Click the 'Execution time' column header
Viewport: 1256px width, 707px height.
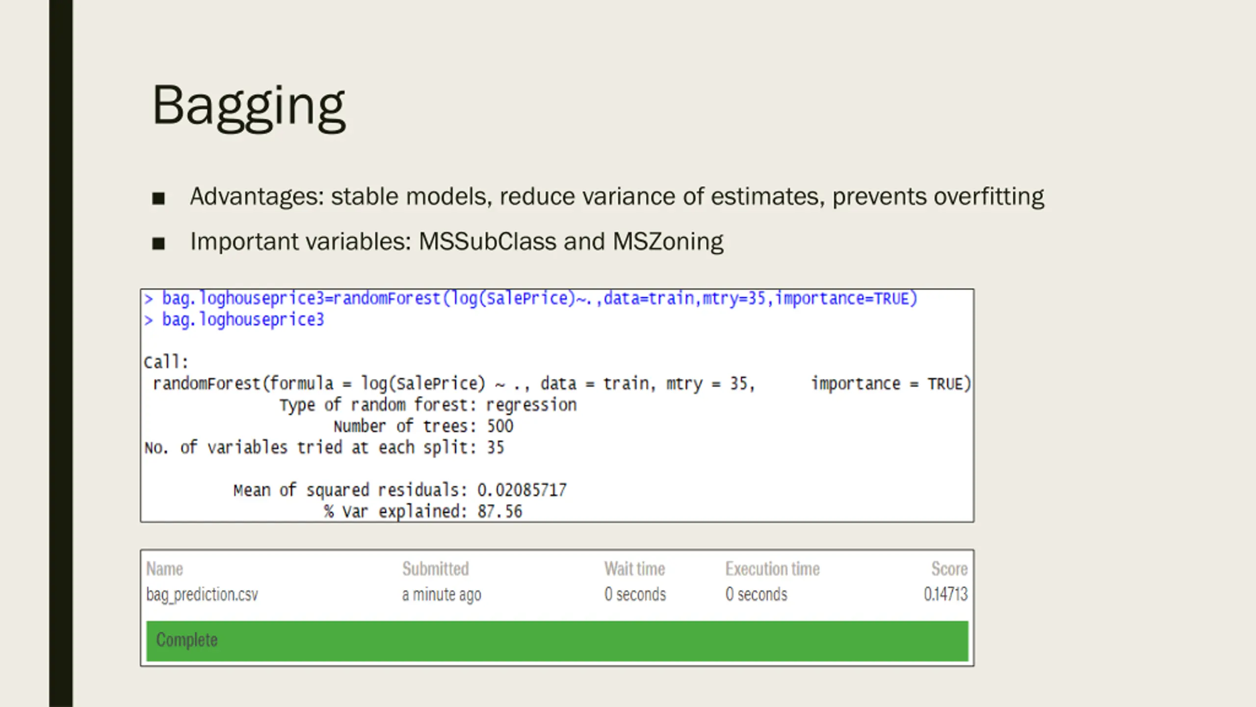(773, 569)
